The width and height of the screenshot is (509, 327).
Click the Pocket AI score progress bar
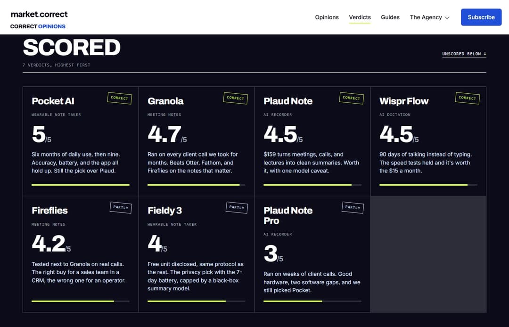(x=81, y=185)
